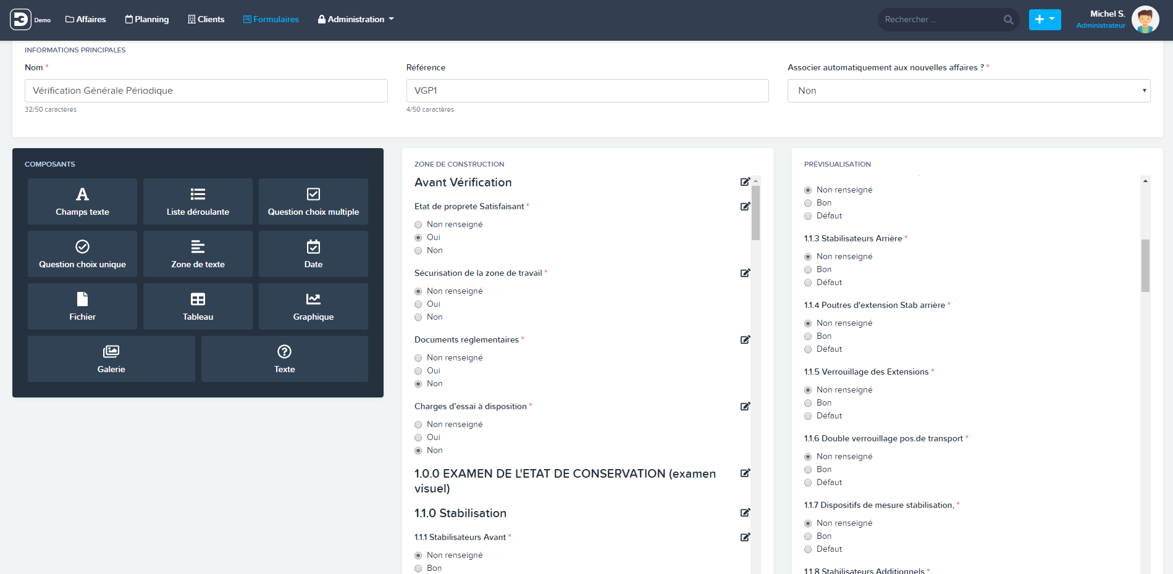Click the '1.1.6 Double verrouillage pos.de transport' label
The height and width of the screenshot is (574, 1173).
(x=883, y=438)
